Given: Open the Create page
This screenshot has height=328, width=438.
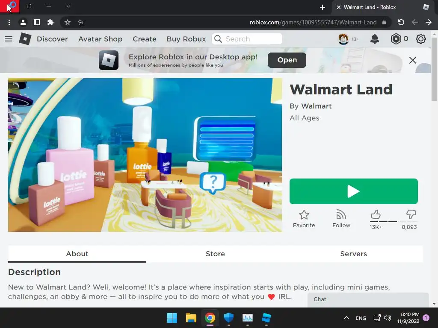Looking at the screenshot, I should point(145,39).
